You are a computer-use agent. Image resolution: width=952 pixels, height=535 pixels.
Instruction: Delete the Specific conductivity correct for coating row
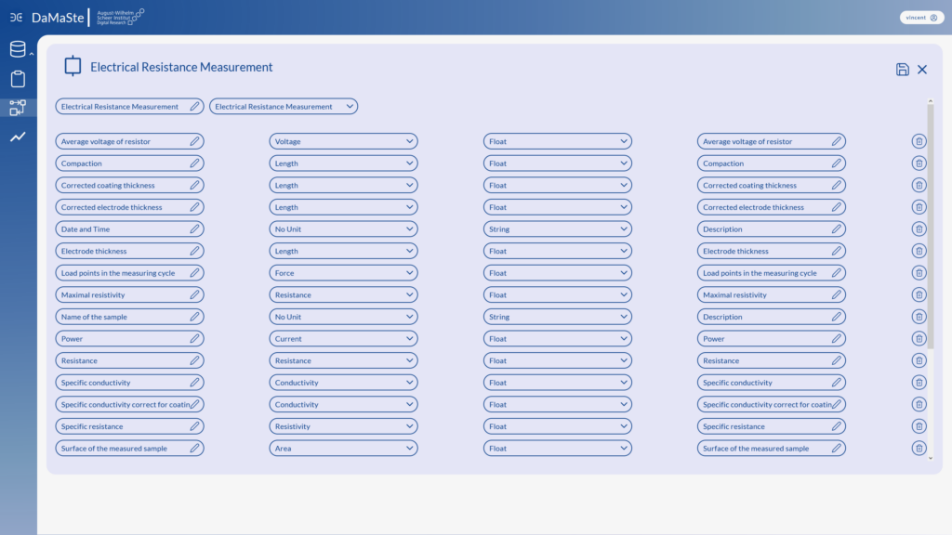click(919, 404)
